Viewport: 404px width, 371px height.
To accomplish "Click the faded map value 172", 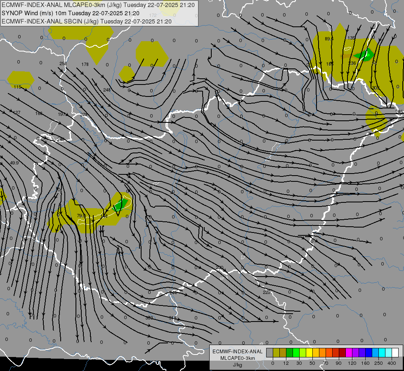I will 153,15.
